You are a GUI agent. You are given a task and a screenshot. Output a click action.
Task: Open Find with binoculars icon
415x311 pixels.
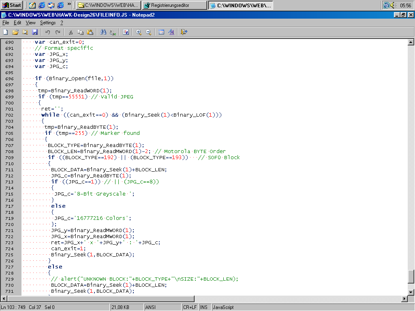(103, 32)
